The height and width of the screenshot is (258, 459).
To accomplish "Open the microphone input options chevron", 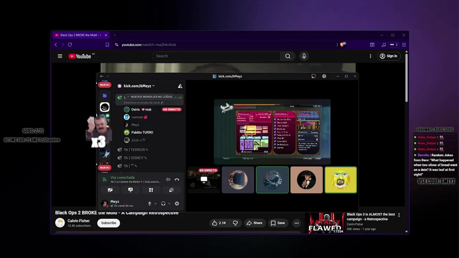I will [x=156, y=204].
